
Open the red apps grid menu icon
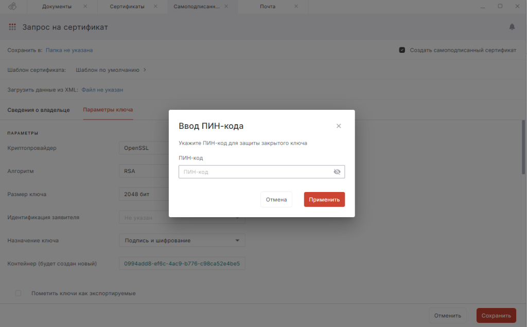(12, 27)
